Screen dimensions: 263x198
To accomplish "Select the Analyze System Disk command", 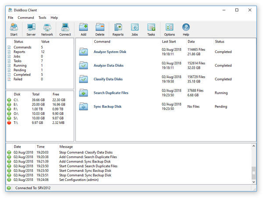I will coord(110,52).
